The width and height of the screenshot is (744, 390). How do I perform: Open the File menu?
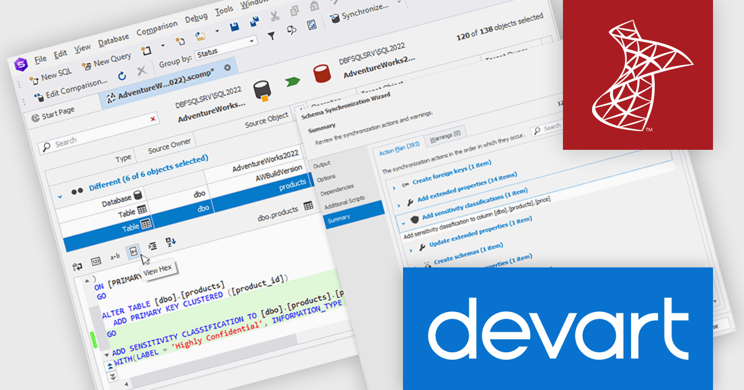40,59
